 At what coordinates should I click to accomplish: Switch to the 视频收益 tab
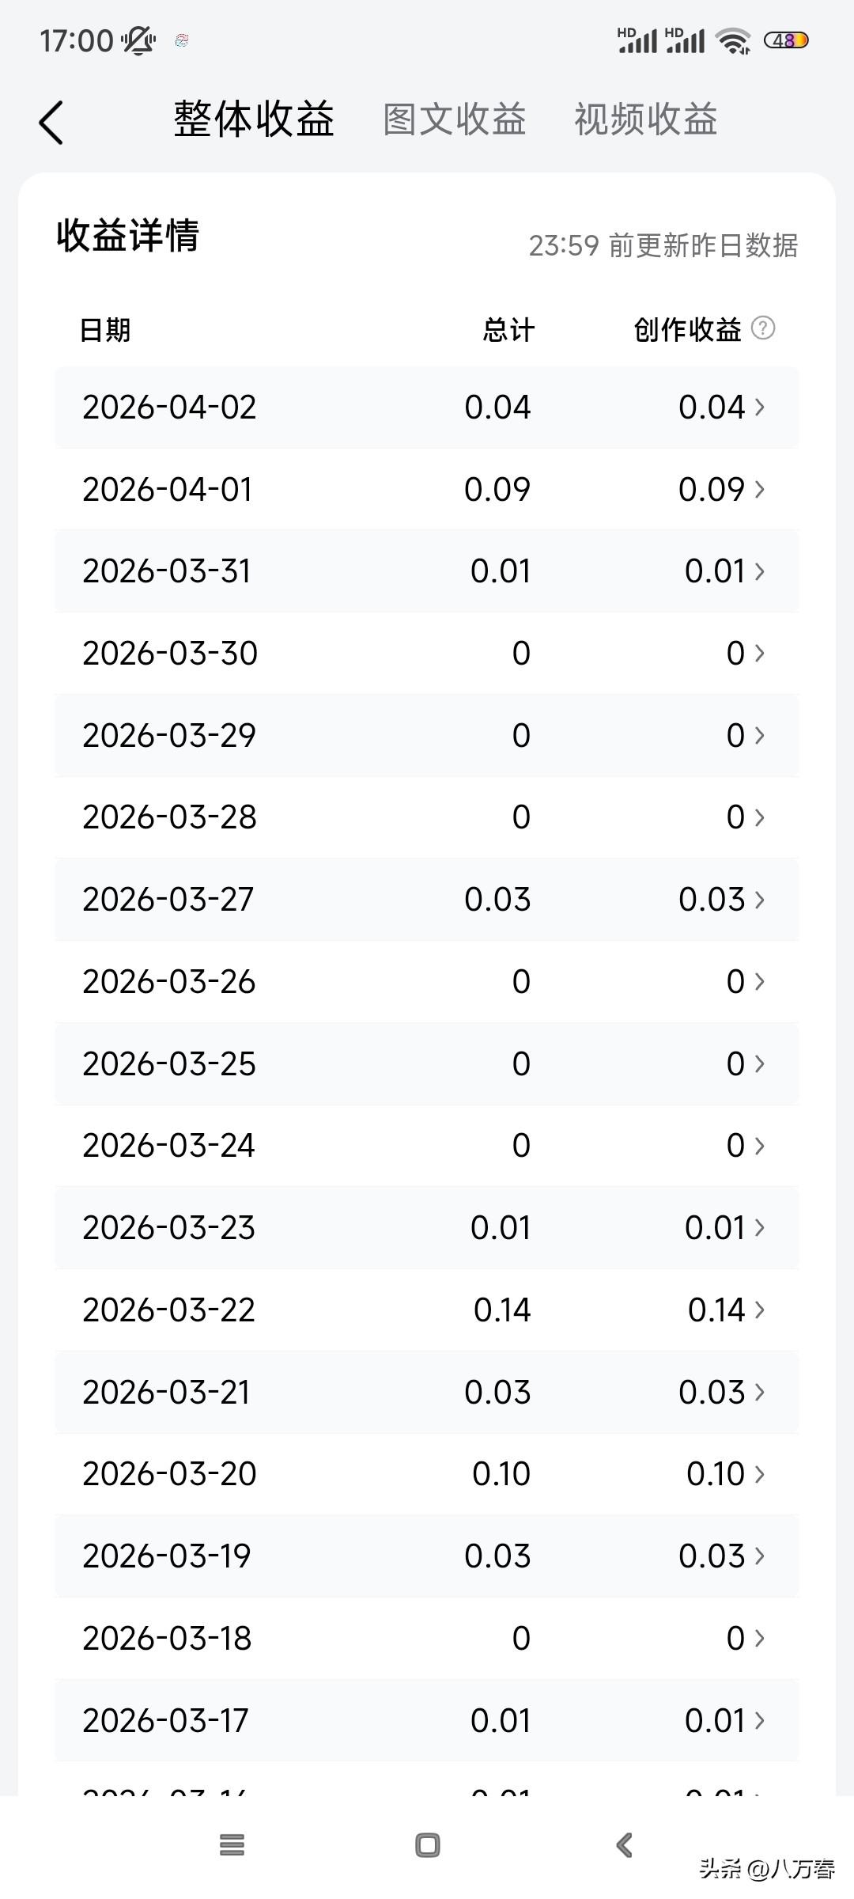coord(645,119)
